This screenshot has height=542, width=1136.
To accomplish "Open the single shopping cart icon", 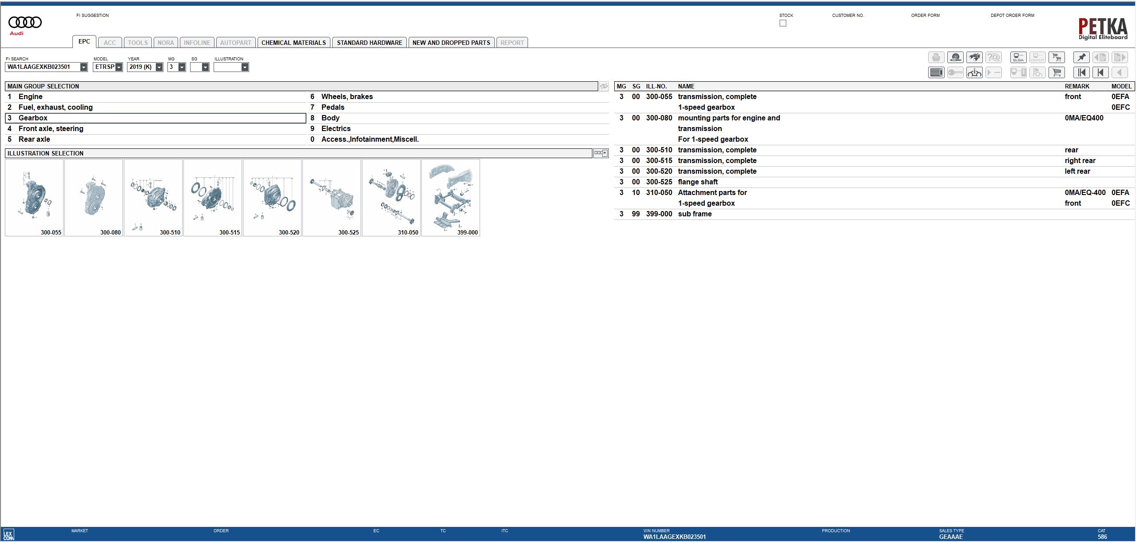I will click(x=1057, y=72).
